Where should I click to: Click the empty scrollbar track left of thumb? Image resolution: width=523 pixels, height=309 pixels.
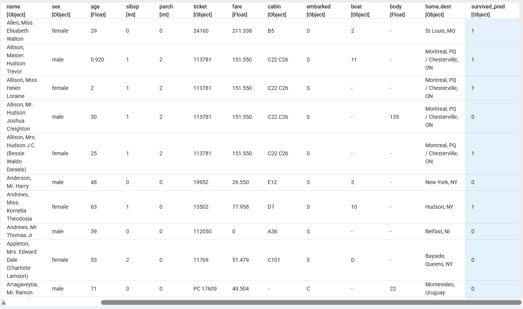pos(54,302)
